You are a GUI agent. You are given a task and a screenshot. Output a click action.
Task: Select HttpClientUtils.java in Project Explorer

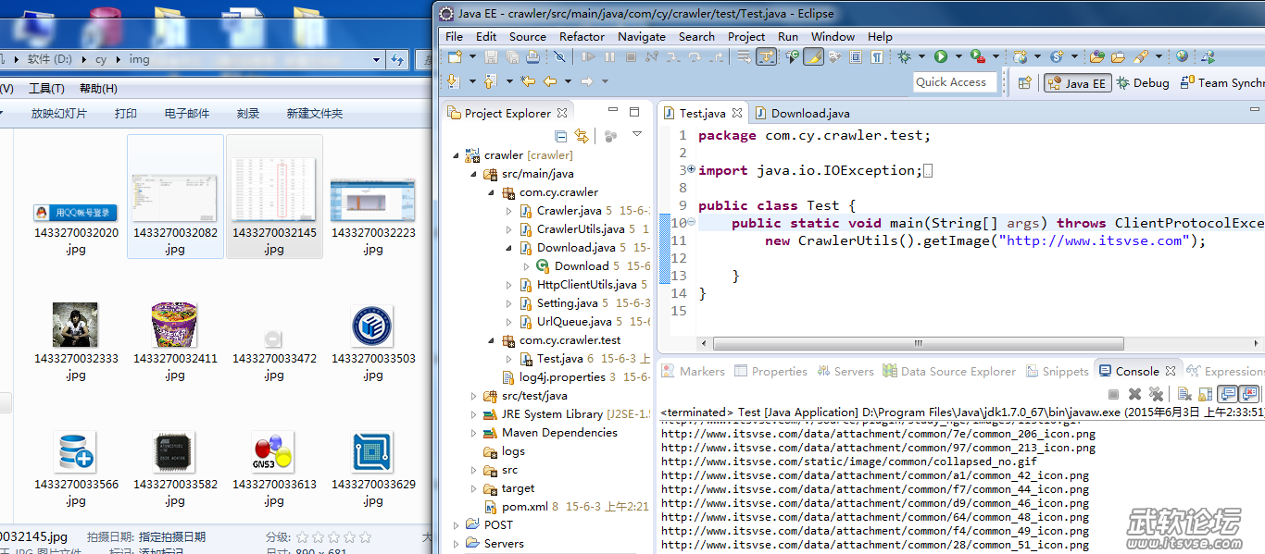click(586, 285)
